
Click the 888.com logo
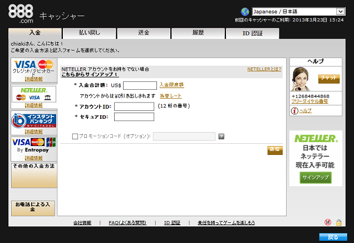[x=21, y=14]
